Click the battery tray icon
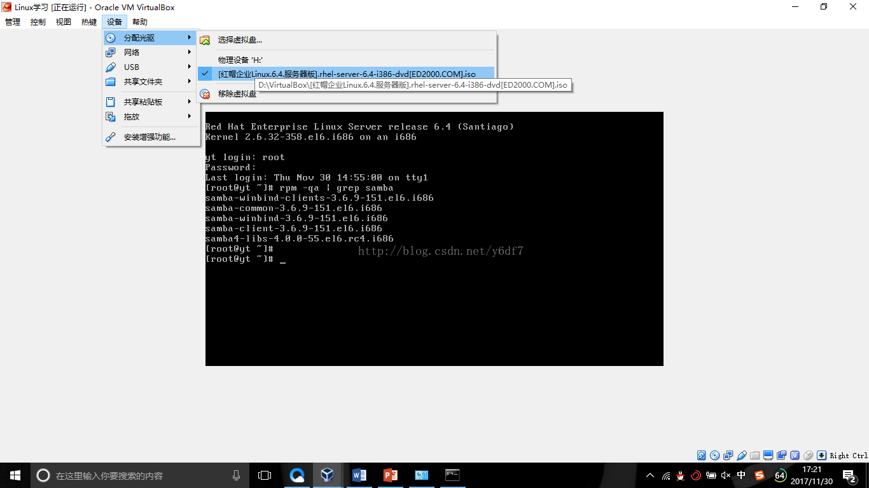 tap(711, 475)
